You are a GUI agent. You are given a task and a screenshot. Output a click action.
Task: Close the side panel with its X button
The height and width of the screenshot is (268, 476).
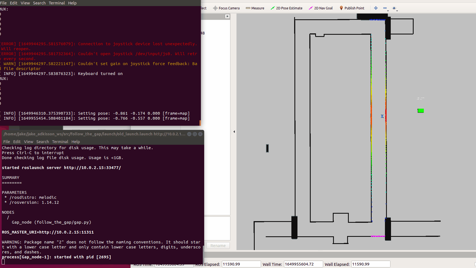pos(227,17)
